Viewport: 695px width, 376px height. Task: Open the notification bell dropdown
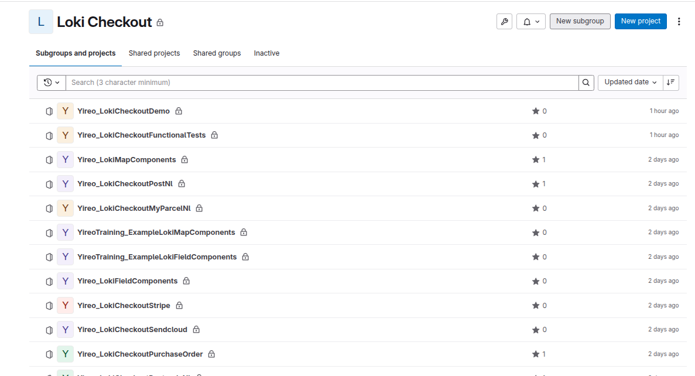point(530,22)
